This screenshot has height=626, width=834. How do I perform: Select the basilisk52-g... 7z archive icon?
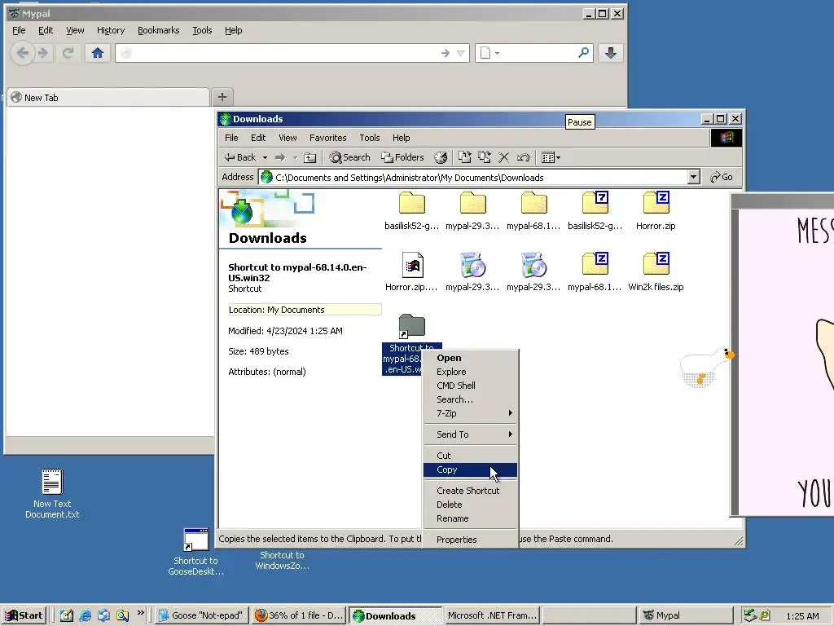pyautogui.click(x=595, y=203)
